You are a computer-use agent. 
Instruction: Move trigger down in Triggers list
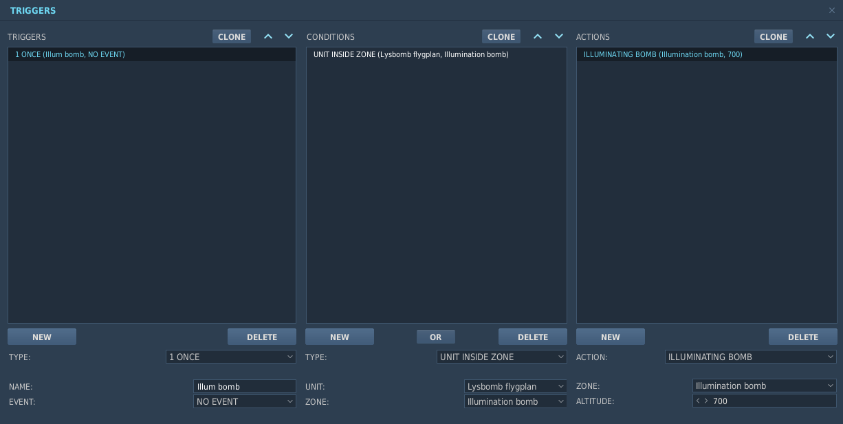pyautogui.click(x=289, y=36)
